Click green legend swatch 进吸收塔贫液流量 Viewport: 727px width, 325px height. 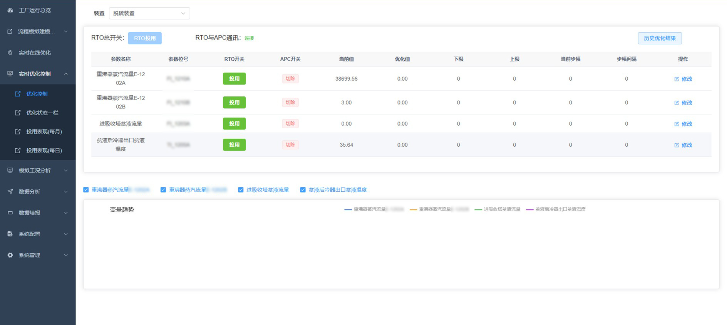point(478,210)
